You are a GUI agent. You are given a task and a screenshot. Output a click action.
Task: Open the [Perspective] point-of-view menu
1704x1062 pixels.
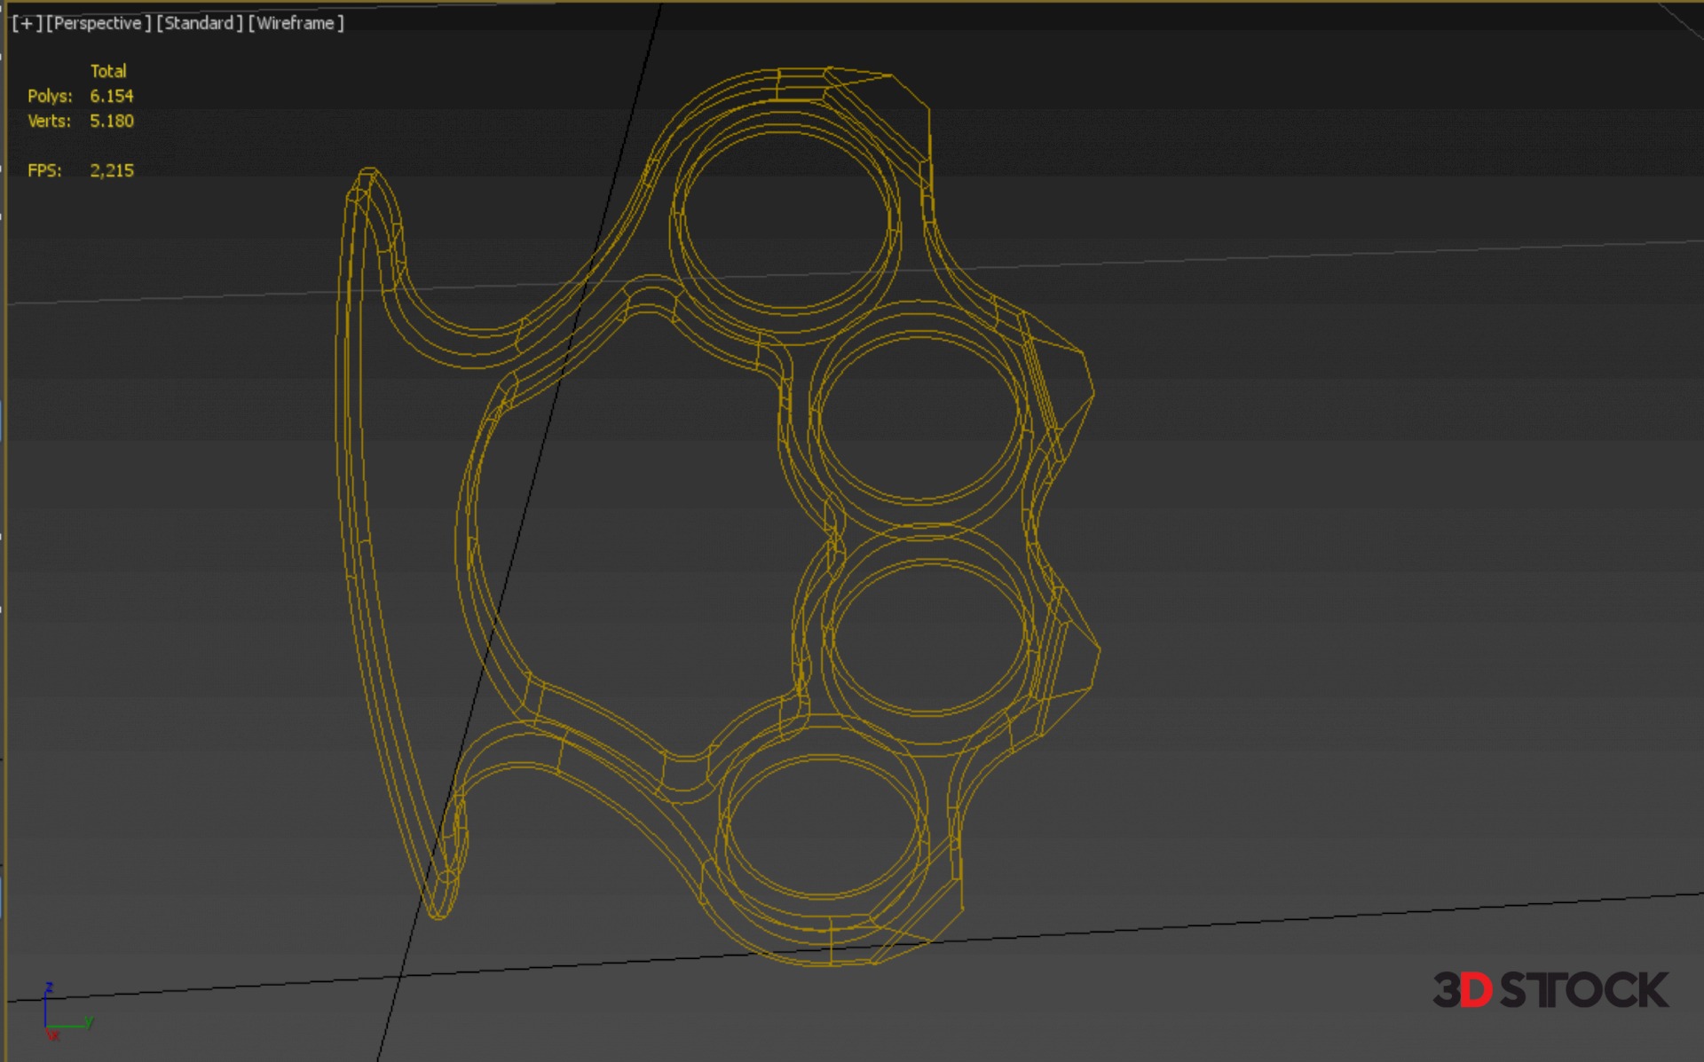tap(98, 23)
